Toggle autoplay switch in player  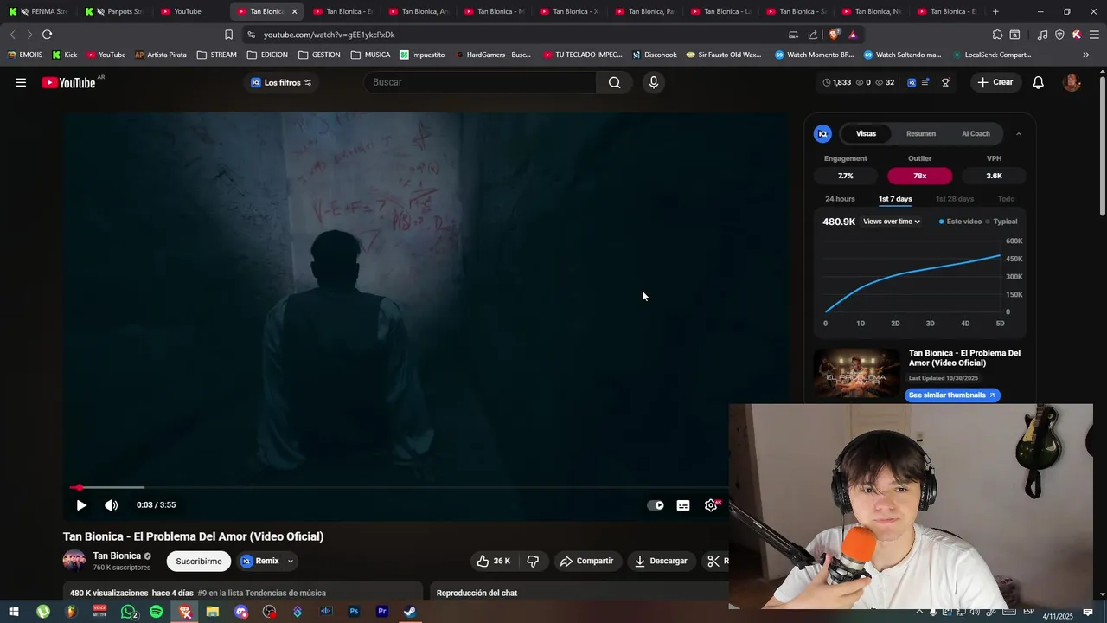click(x=656, y=505)
